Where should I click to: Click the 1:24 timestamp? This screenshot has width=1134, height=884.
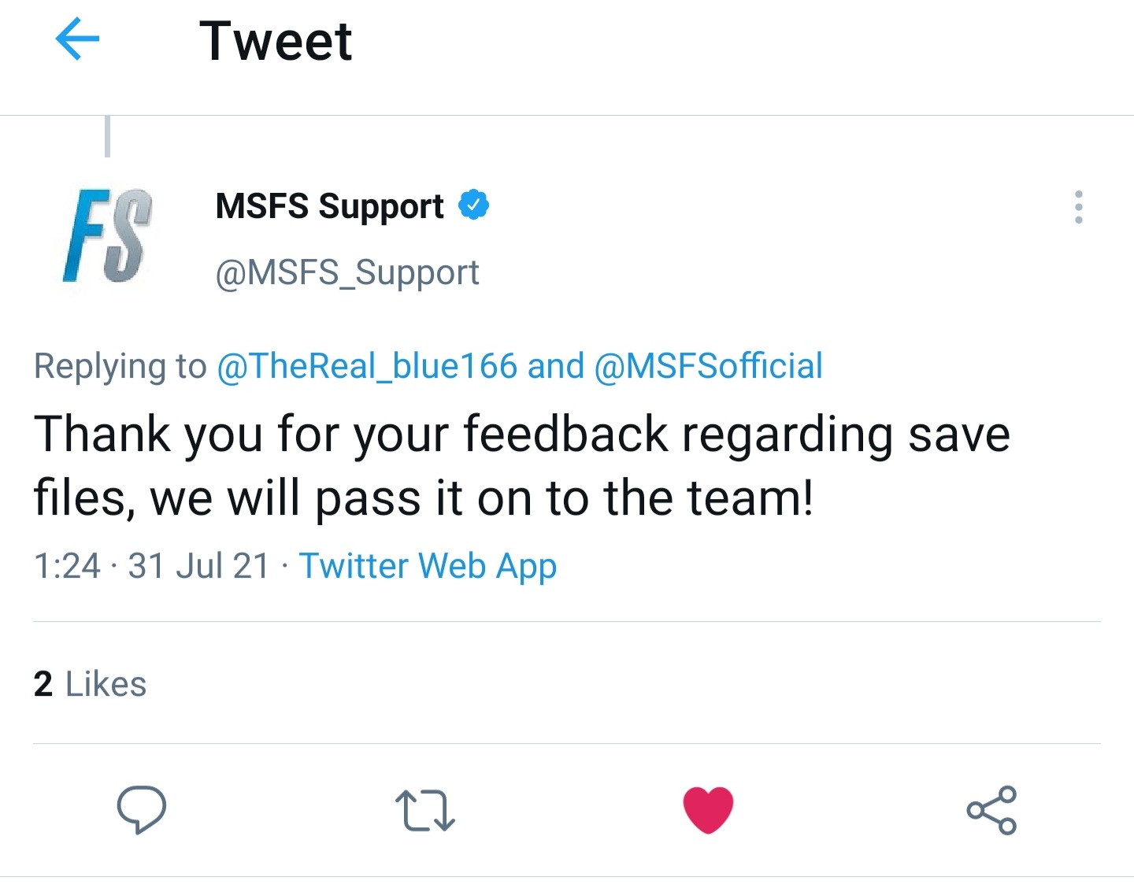(x=67, y=566)
